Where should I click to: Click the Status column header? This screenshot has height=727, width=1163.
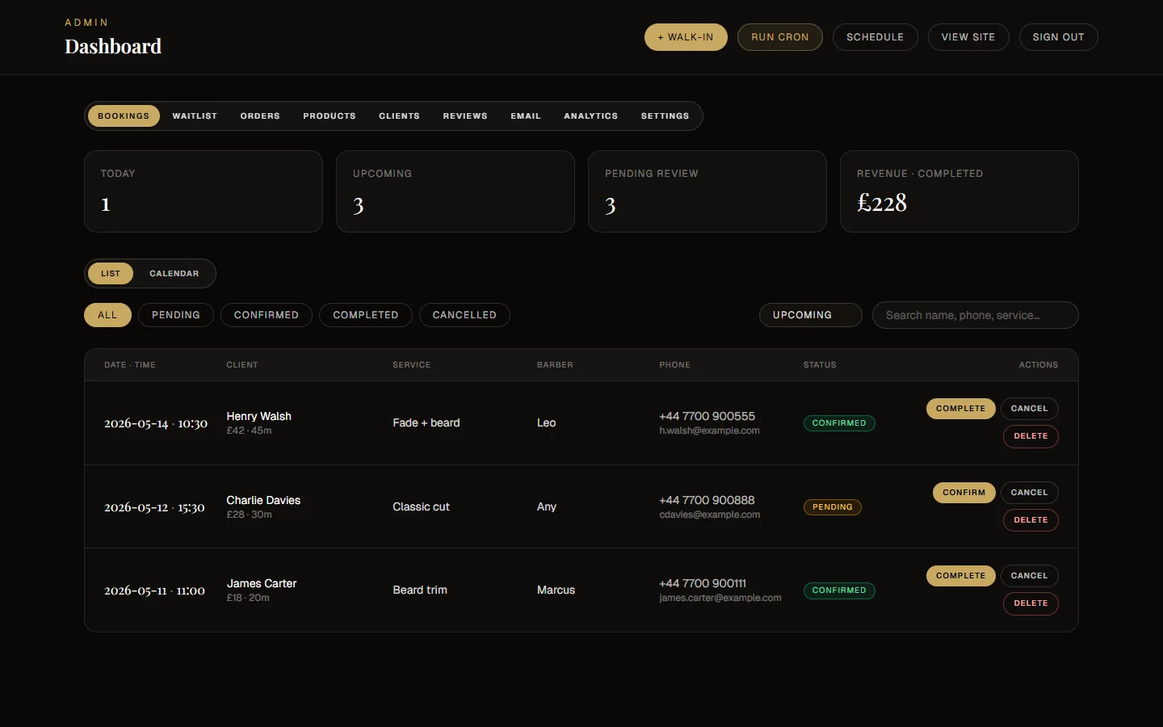click(x=820, y=365)
